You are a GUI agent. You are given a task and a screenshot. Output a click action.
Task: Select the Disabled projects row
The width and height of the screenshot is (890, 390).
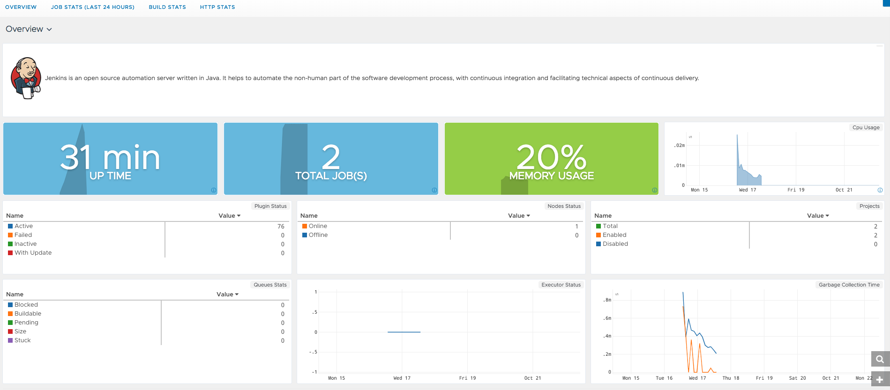tap(738, 244)
